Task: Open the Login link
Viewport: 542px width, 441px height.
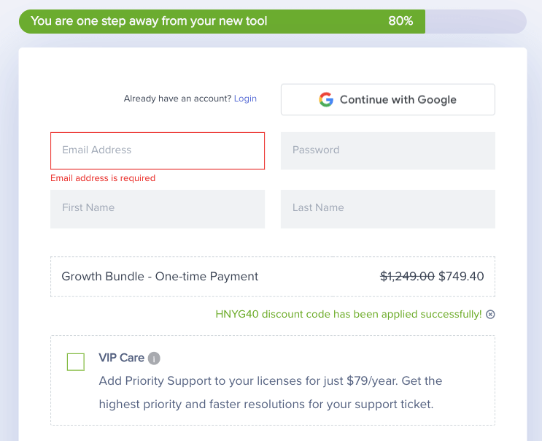Action: [245, 99]
